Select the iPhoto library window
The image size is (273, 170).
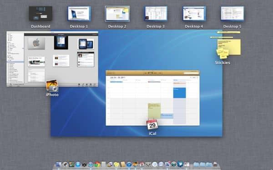click(x=52, y=59)
